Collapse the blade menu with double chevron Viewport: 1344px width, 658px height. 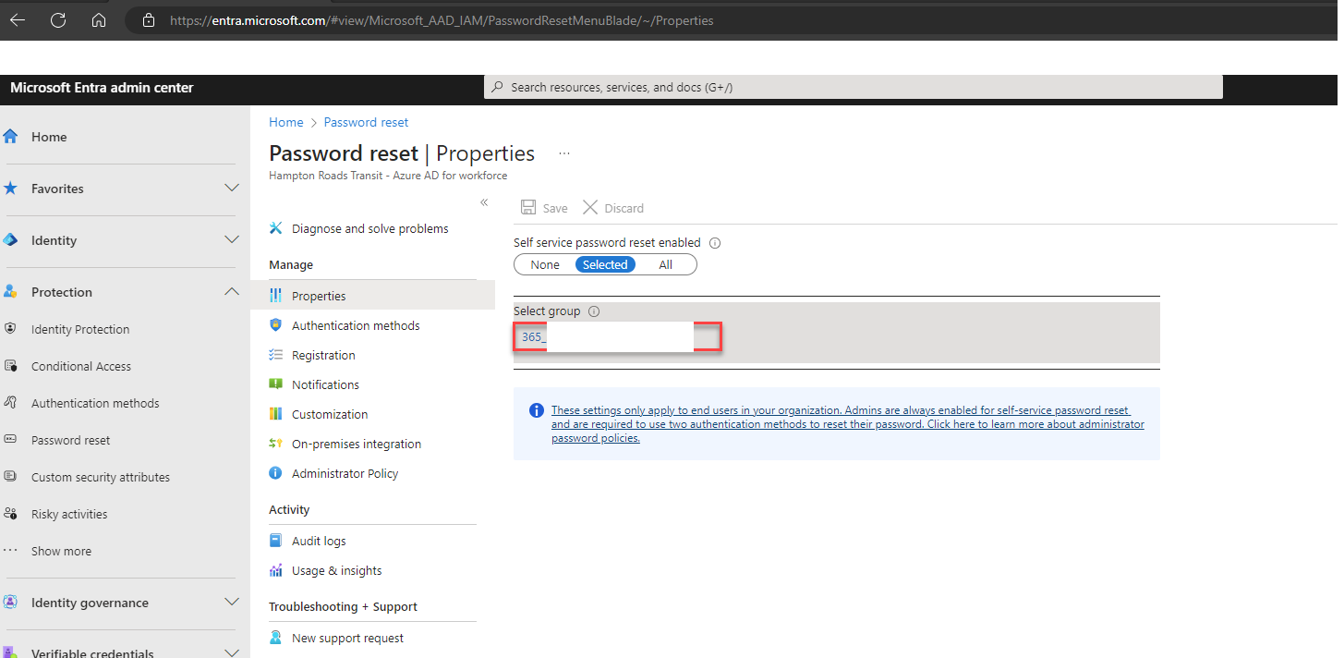click(484, 202)
